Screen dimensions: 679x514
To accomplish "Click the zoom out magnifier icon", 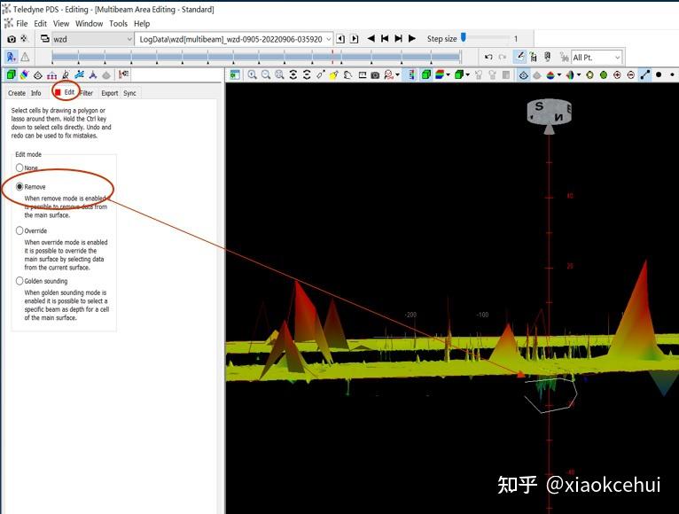I will [x=266, y=75].
